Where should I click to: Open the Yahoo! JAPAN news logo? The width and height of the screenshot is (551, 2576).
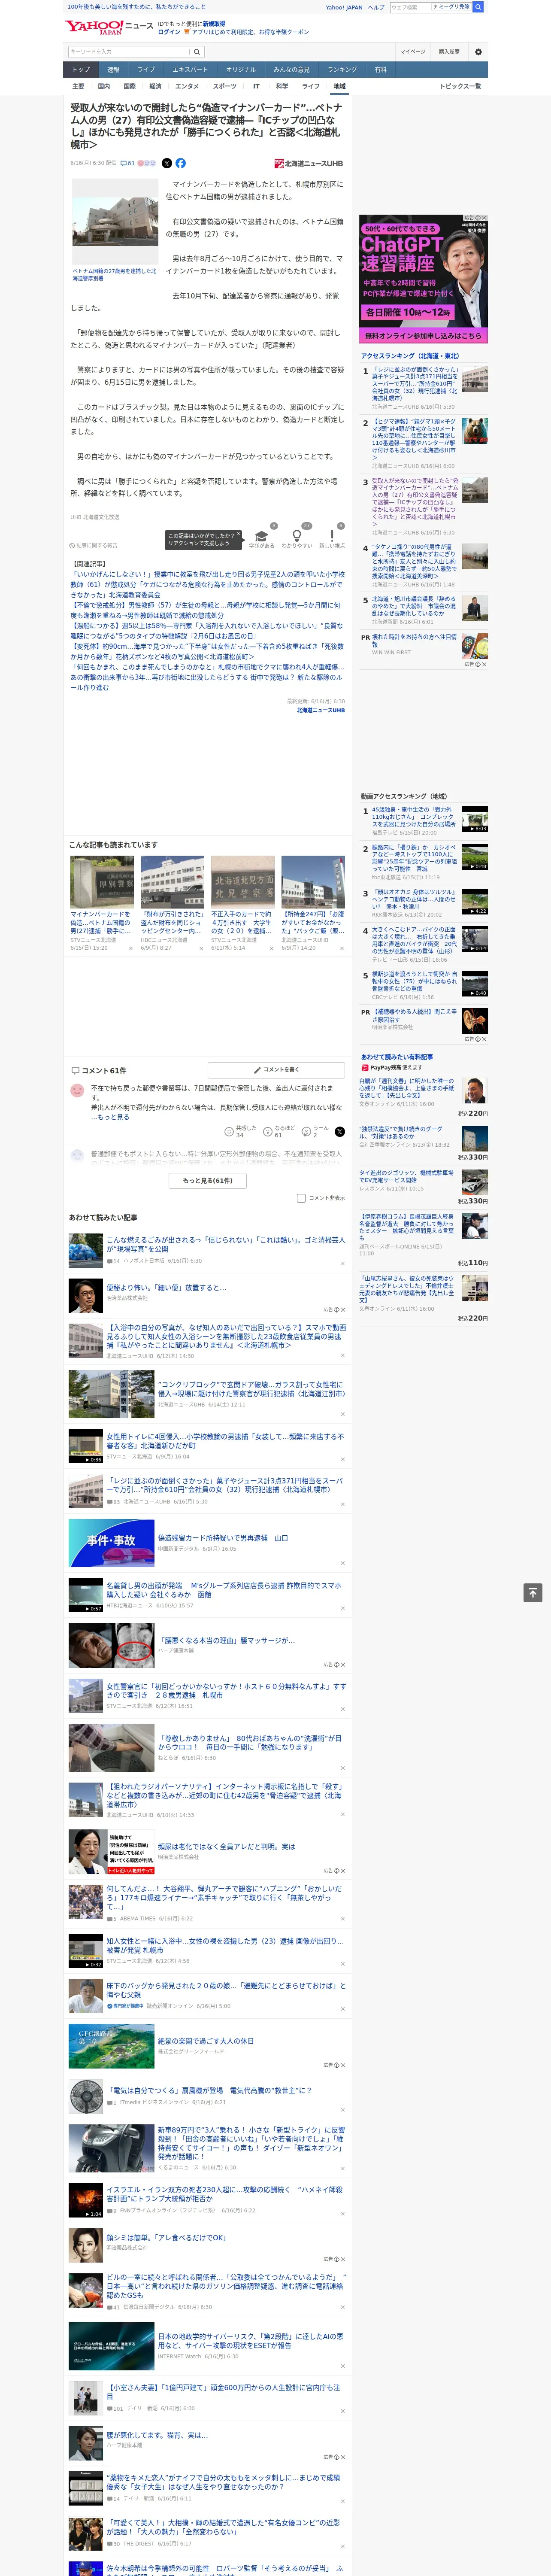(109, 27)
